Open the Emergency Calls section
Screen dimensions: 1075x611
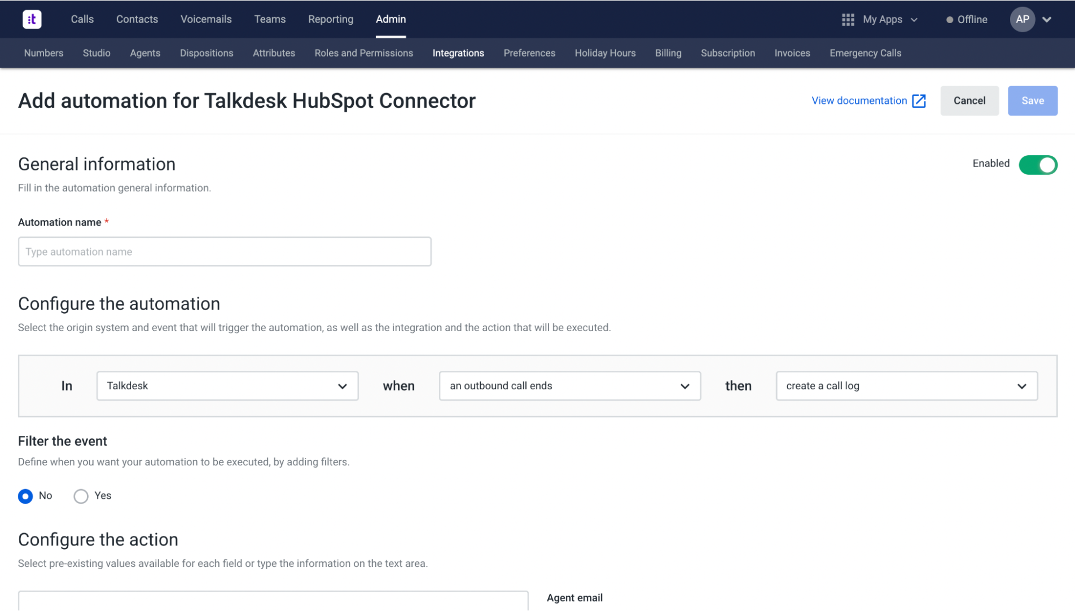[x=865, y=53]
